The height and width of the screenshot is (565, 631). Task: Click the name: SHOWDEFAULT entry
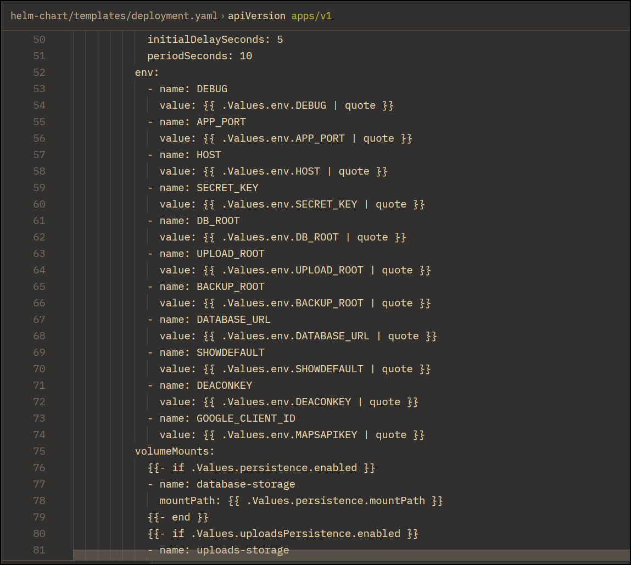pos(206,353)
